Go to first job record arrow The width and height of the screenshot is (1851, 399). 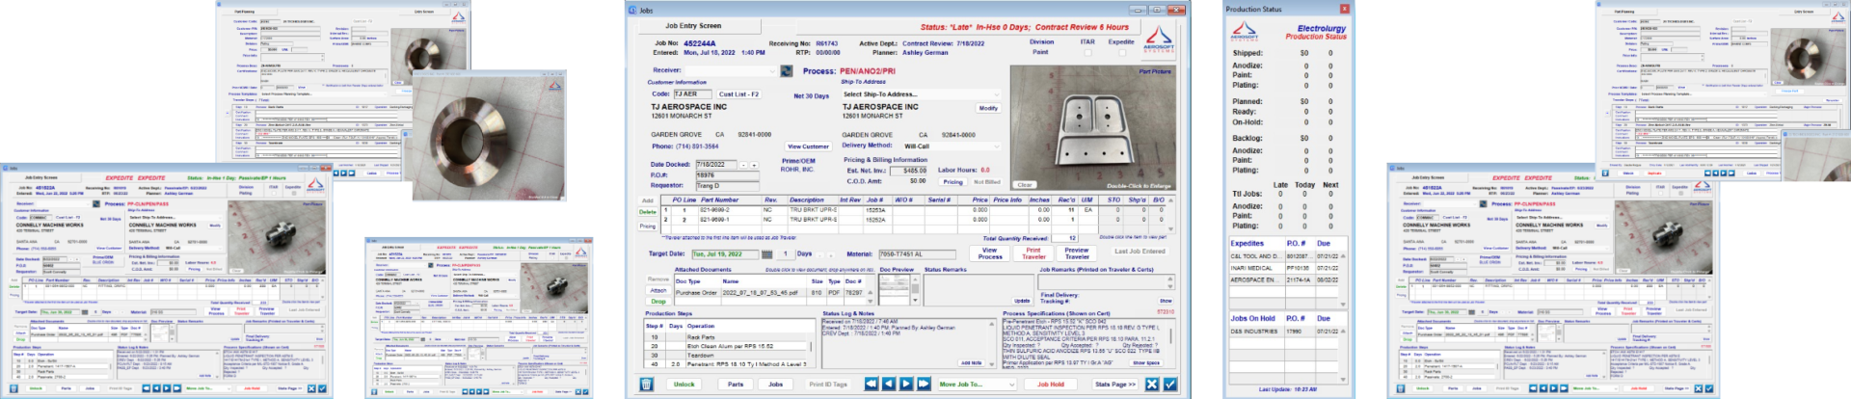click(x=871, y=384)
